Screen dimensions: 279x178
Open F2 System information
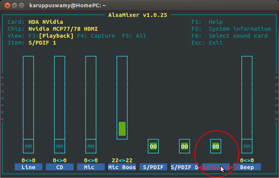[231, 29]
